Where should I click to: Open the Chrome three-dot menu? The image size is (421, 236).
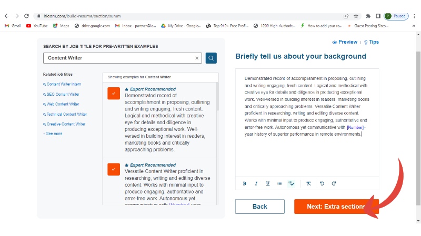(413, 16)
